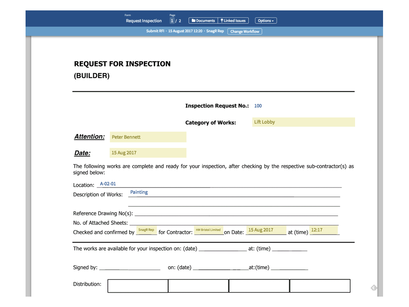Open Linked Issues
Image resolution: width=409 pixels, height=307 pixels.
233,21
